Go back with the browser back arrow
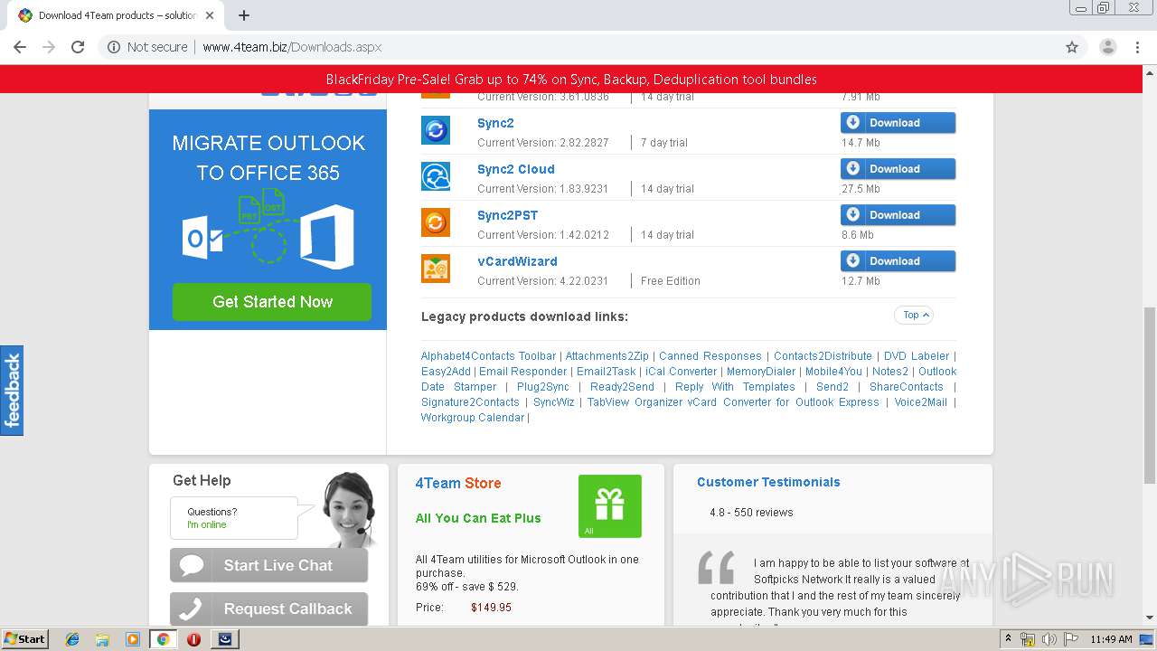This screenshot has width=1157, height=651. pos(20,47)
